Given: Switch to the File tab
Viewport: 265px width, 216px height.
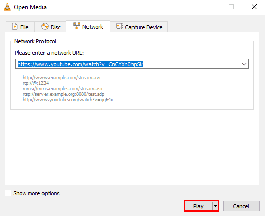Looking at the screenshot, I should (x=20, y=27).
